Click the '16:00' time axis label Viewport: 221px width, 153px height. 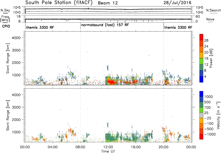(136, 147)
